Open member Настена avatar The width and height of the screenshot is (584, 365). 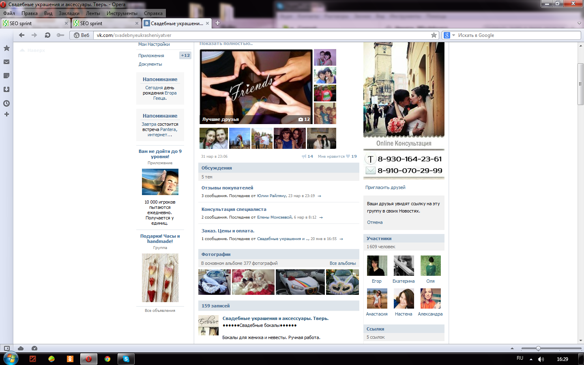pyautogui.click(x=404, y=298)
